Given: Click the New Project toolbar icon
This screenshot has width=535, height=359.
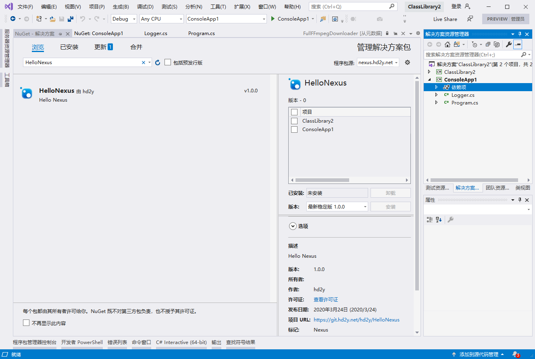Looking at the screenshot, I should [x=39, y=19].
